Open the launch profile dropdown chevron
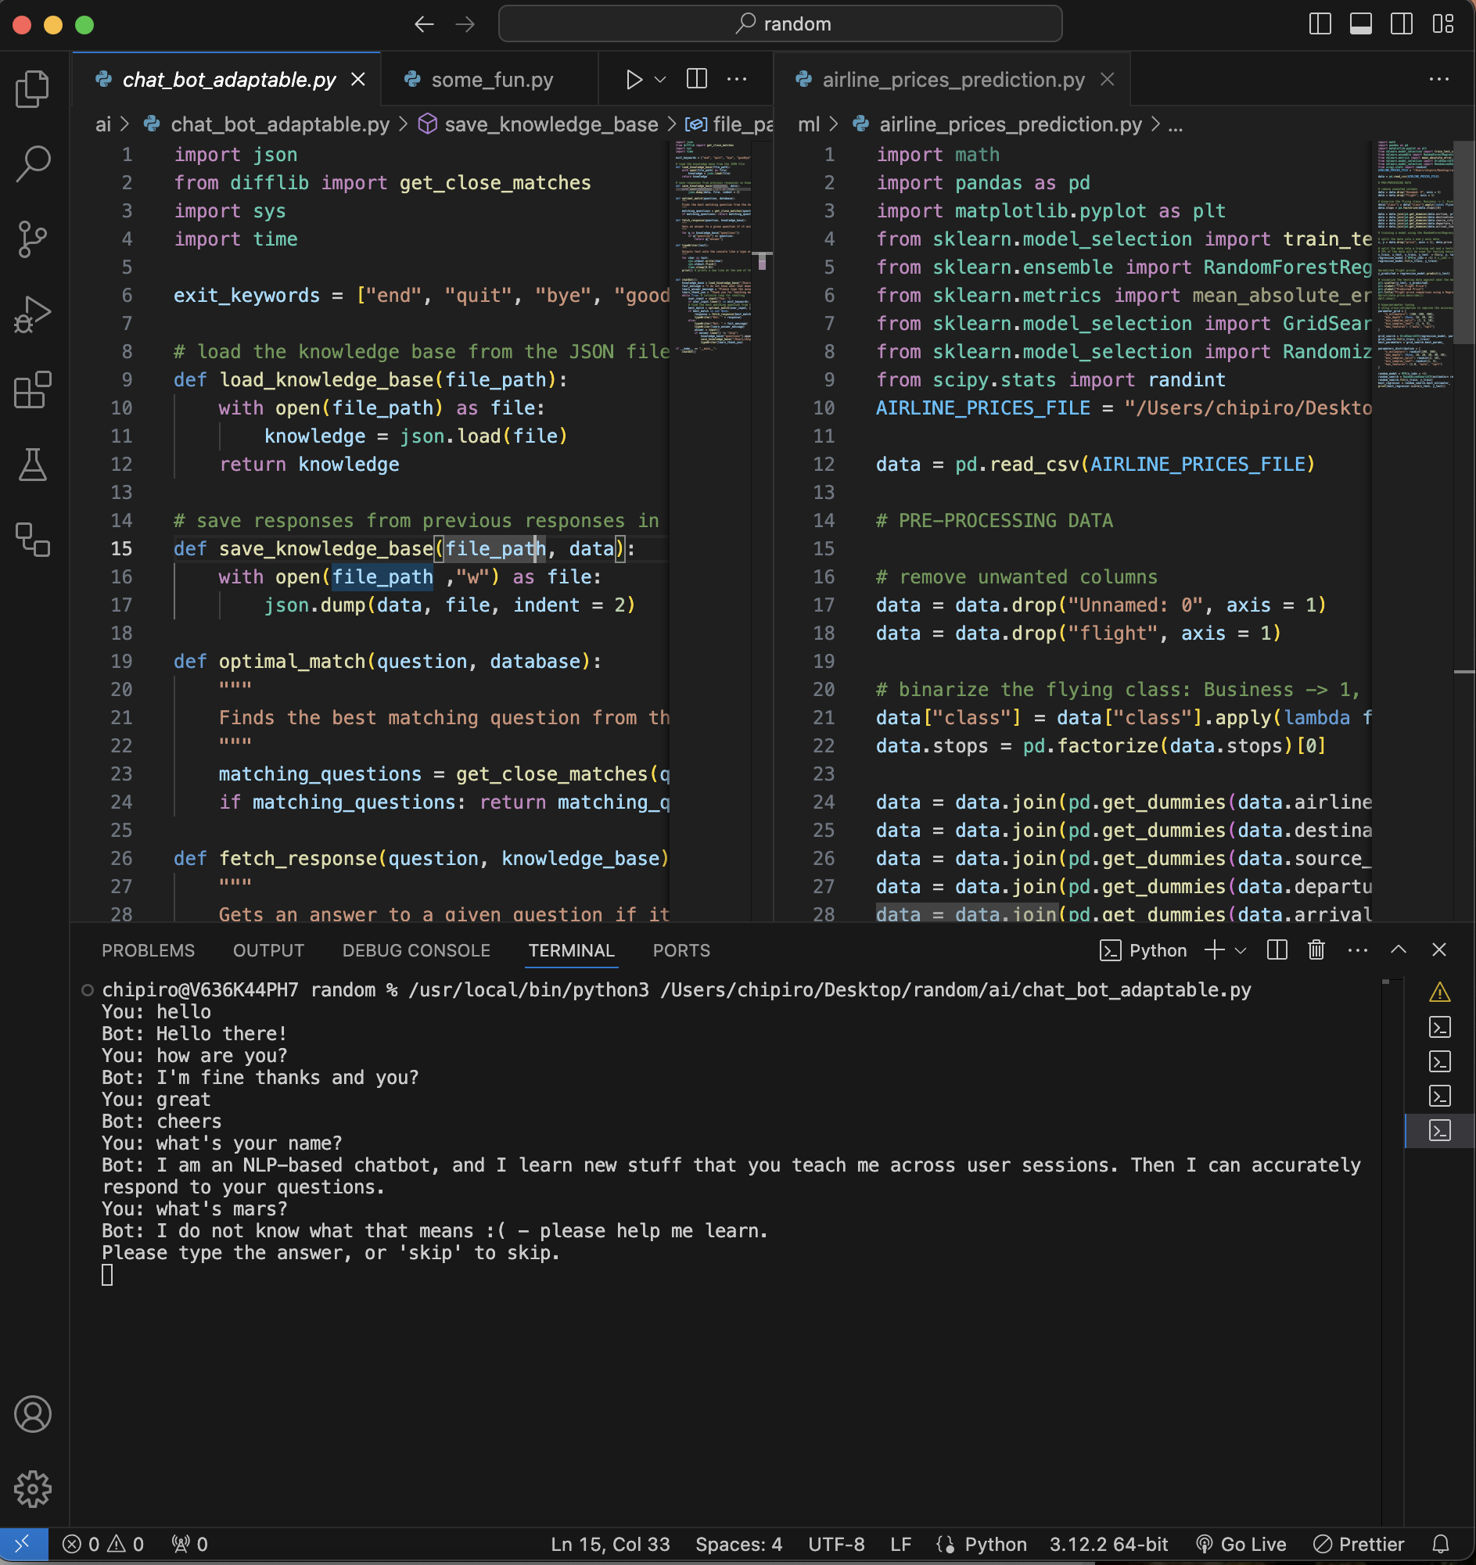The height and width of the screenshot is (1565, 1476). [x=1241, y=950]
